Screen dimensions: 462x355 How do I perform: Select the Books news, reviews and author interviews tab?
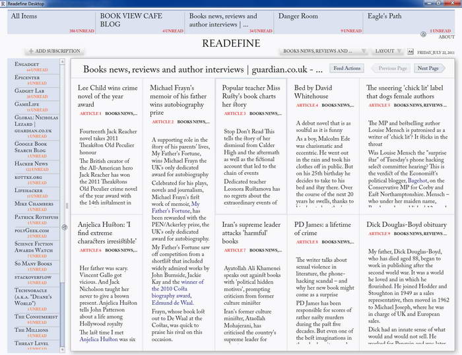click(229, 22)
